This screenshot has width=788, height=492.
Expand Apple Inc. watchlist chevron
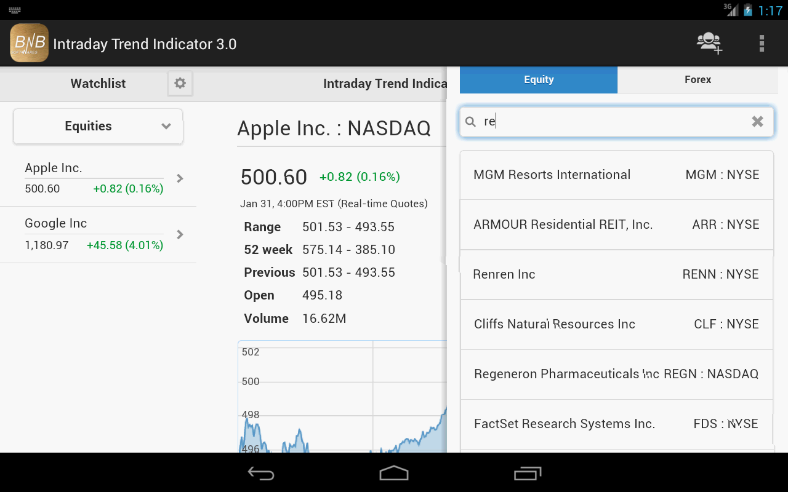point(180,178)
